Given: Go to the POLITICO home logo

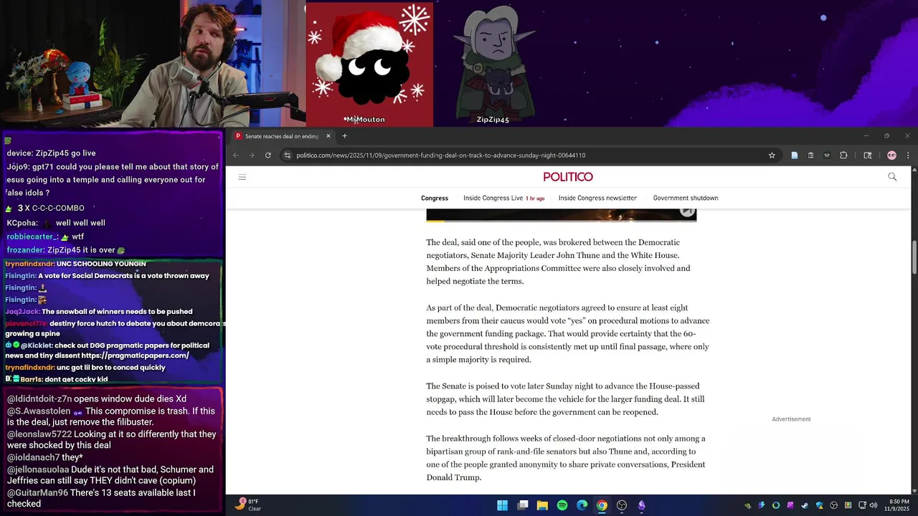Looking at the screenshot, I should [568, 177].
